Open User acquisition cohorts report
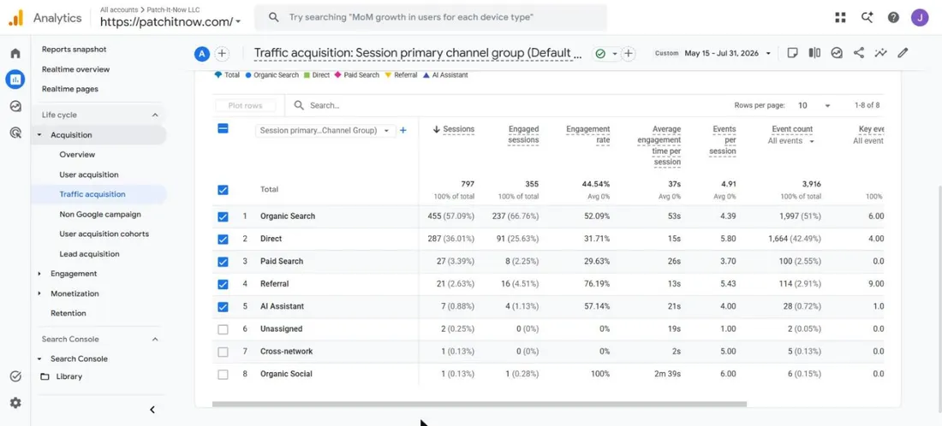This screenshot has width=942, height=426. click(x=104, y=234)
